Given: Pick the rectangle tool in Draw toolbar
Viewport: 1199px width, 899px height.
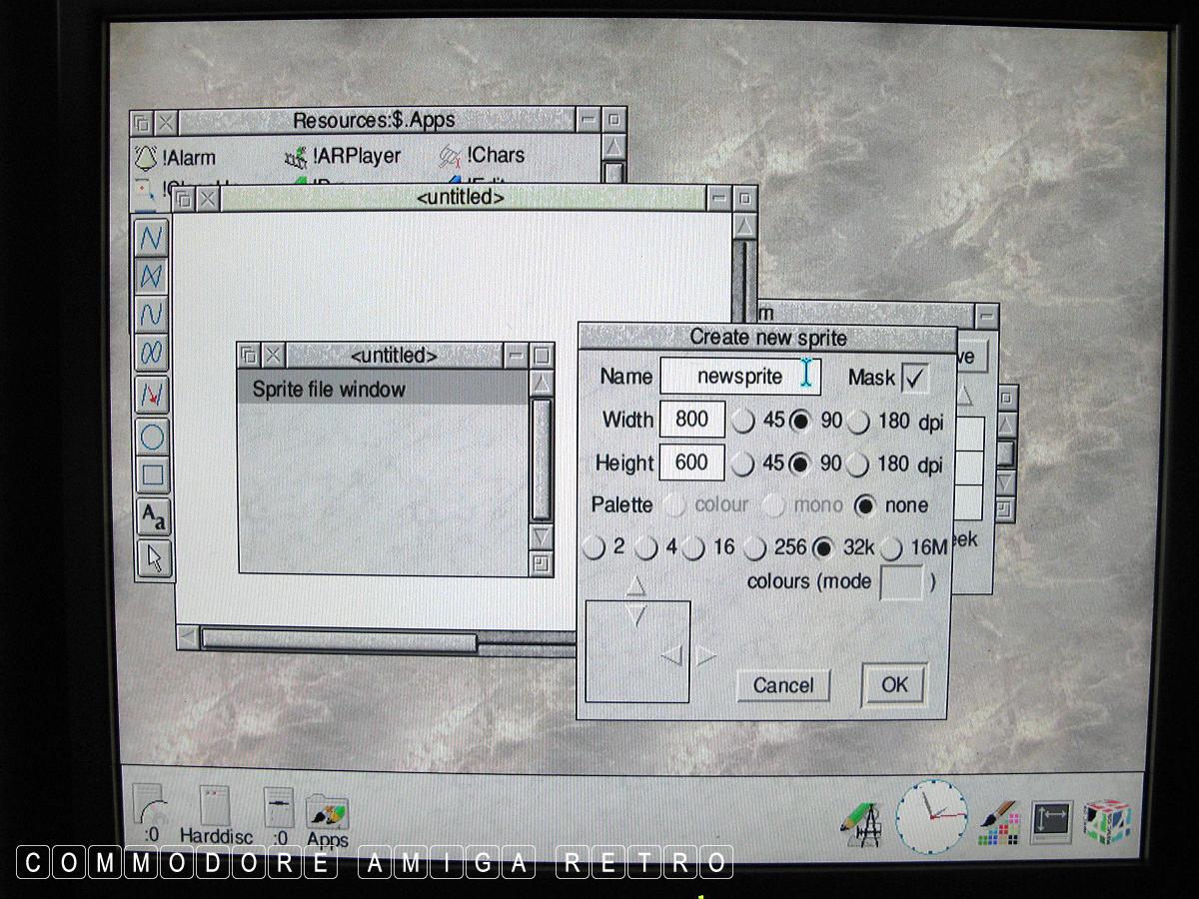Looking at the screenshot, I should 152,475.
